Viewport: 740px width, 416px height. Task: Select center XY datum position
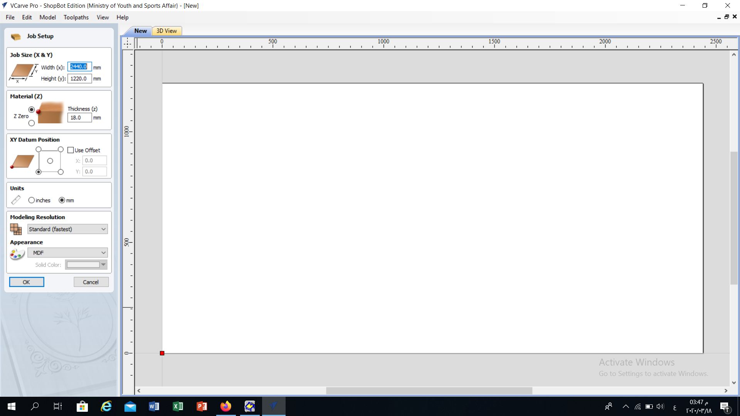coord(50,161)
